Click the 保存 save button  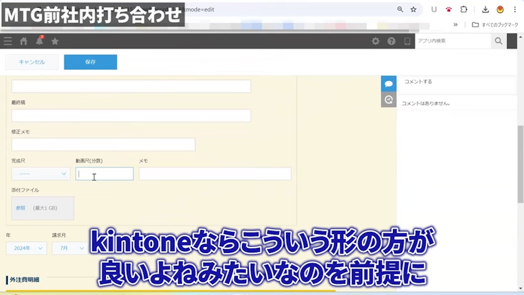pos(91,62)
